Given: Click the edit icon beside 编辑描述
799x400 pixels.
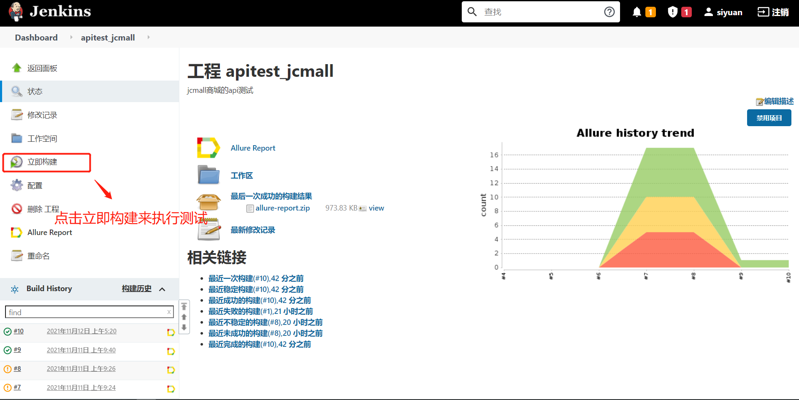Looking at the screenshot, I should click(x=760, y=102).
